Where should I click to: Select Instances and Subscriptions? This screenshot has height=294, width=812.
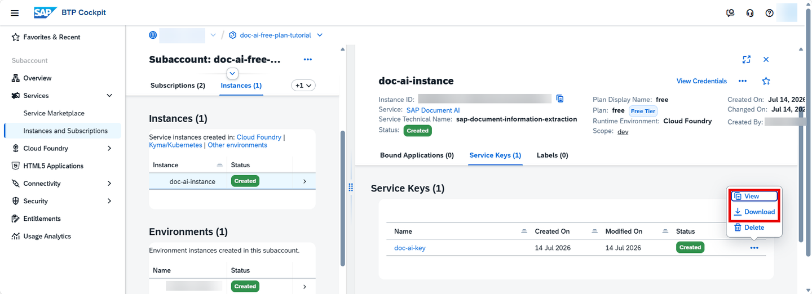pos(63,131)
